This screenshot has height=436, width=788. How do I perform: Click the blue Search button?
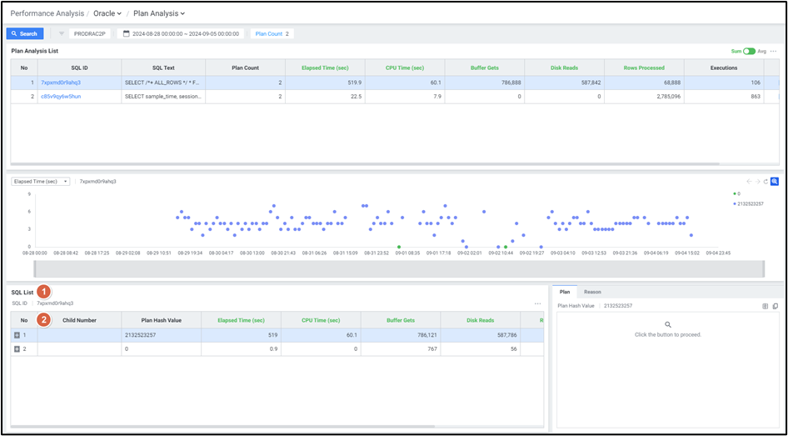(x=24, y=33)
